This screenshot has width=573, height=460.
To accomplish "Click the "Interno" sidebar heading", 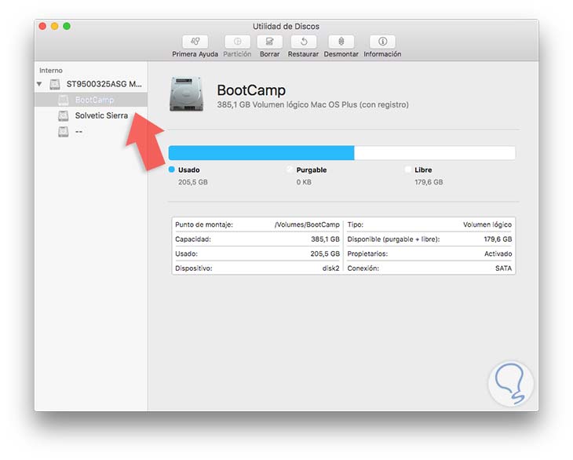I will click(51, 71).
